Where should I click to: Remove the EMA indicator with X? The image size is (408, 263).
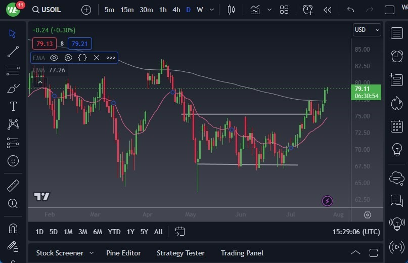[x=97, y=58]
